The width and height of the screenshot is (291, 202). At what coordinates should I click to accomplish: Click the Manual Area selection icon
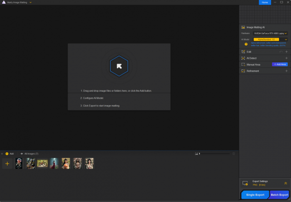click(x=243, y=65)
